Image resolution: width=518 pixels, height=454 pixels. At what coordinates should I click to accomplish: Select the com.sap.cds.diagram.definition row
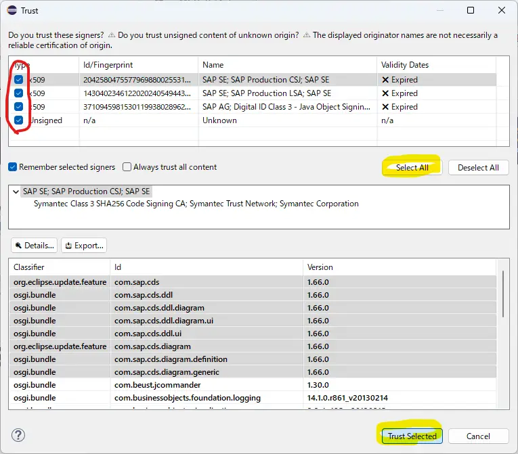tap(253, 359)
